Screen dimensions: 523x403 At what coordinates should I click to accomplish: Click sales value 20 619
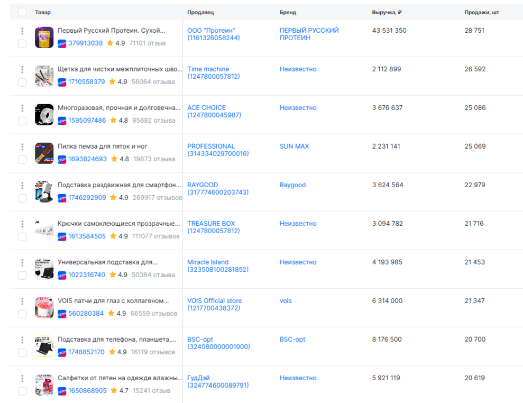point(475,378)
